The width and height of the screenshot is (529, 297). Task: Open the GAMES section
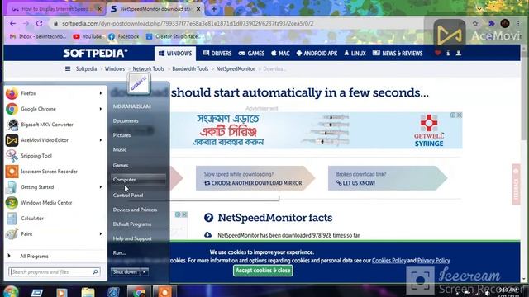(251, 54)
